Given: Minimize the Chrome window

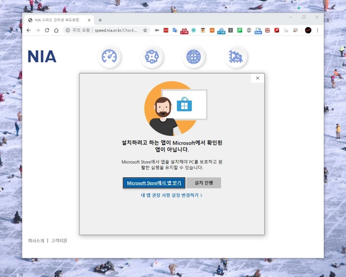Looking at the screenshot, I should [x=290, y=17].
